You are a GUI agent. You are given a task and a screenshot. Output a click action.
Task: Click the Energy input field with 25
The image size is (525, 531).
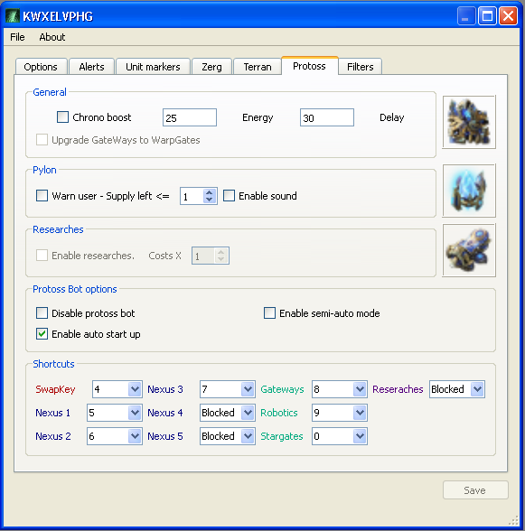pyautogui.click(x=190, y=117)
